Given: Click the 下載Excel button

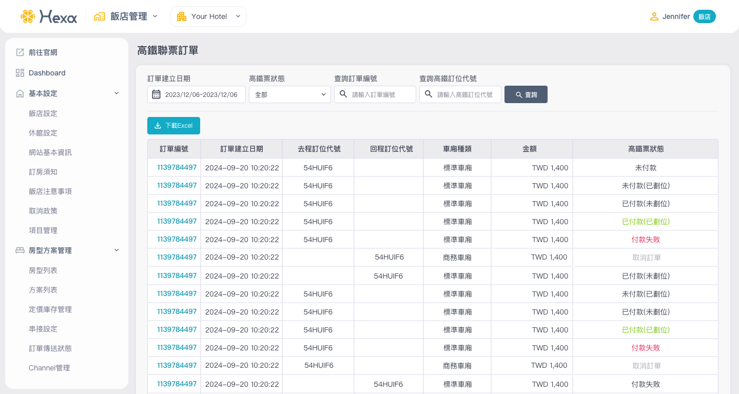Looking at the screenshot, I should tap(173, 126).
